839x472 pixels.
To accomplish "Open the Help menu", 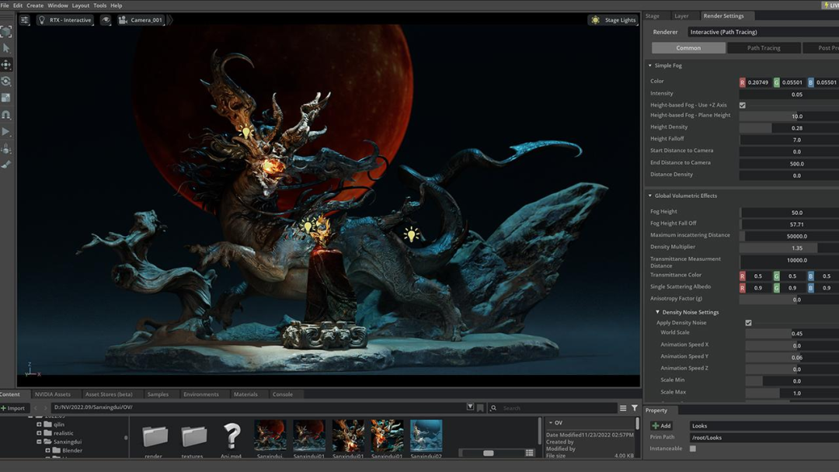I will coord(116,5).
